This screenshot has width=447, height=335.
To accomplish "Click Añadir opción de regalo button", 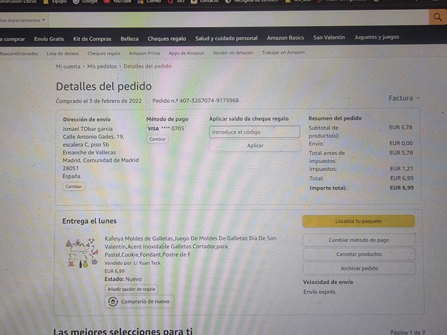I will pyautogui.click(x=131, y=289).
